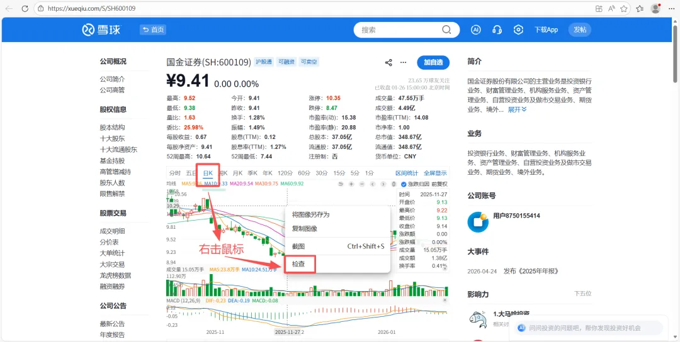Image resolution: width=680 pixels, height=342 pixels.
Task: Open 公司简介 in left sidebar
Action: [x=112, y=79]
